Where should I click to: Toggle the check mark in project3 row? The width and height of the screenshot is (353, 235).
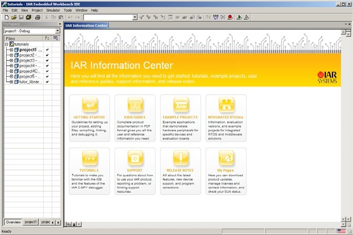point(47,61)
